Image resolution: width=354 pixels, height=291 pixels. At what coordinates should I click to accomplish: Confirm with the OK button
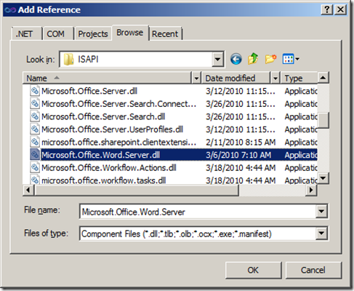pos(253,270)
